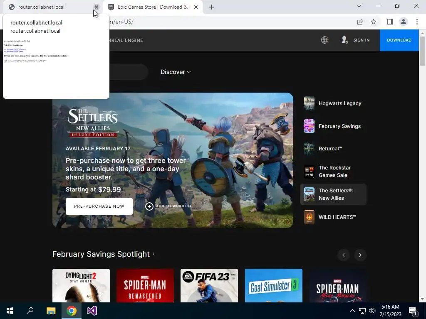The image size is (426, 319).
Task: Open Spider-Man Remastered game card
Action: click(x=145, y=285)
